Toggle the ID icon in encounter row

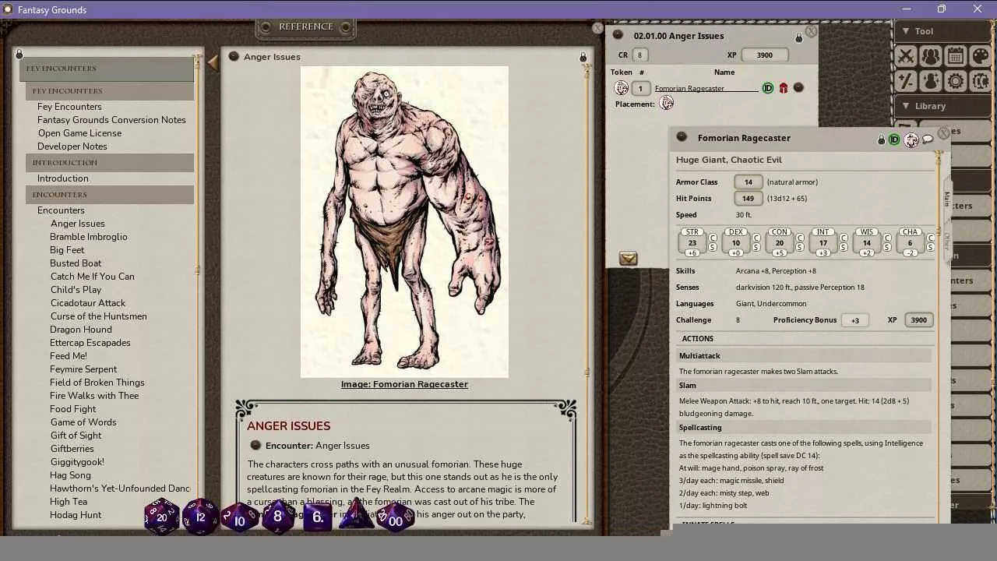(x=768, y=88)
